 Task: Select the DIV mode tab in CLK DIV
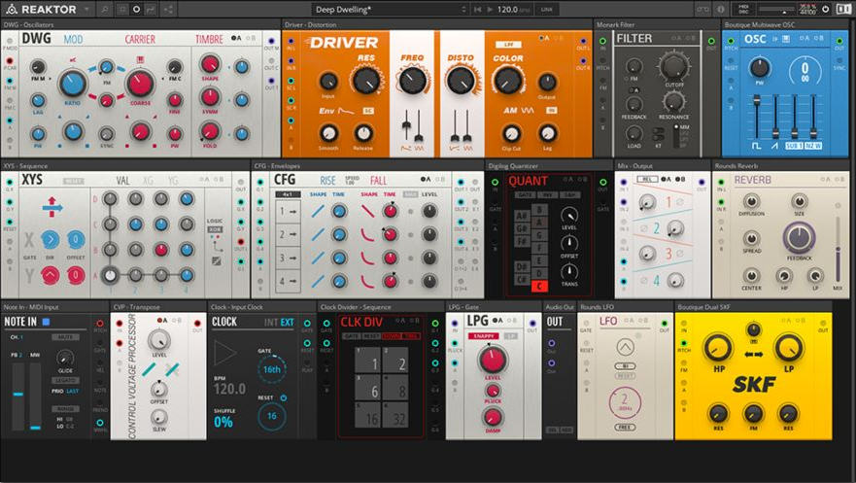click(x=390, y=336)
